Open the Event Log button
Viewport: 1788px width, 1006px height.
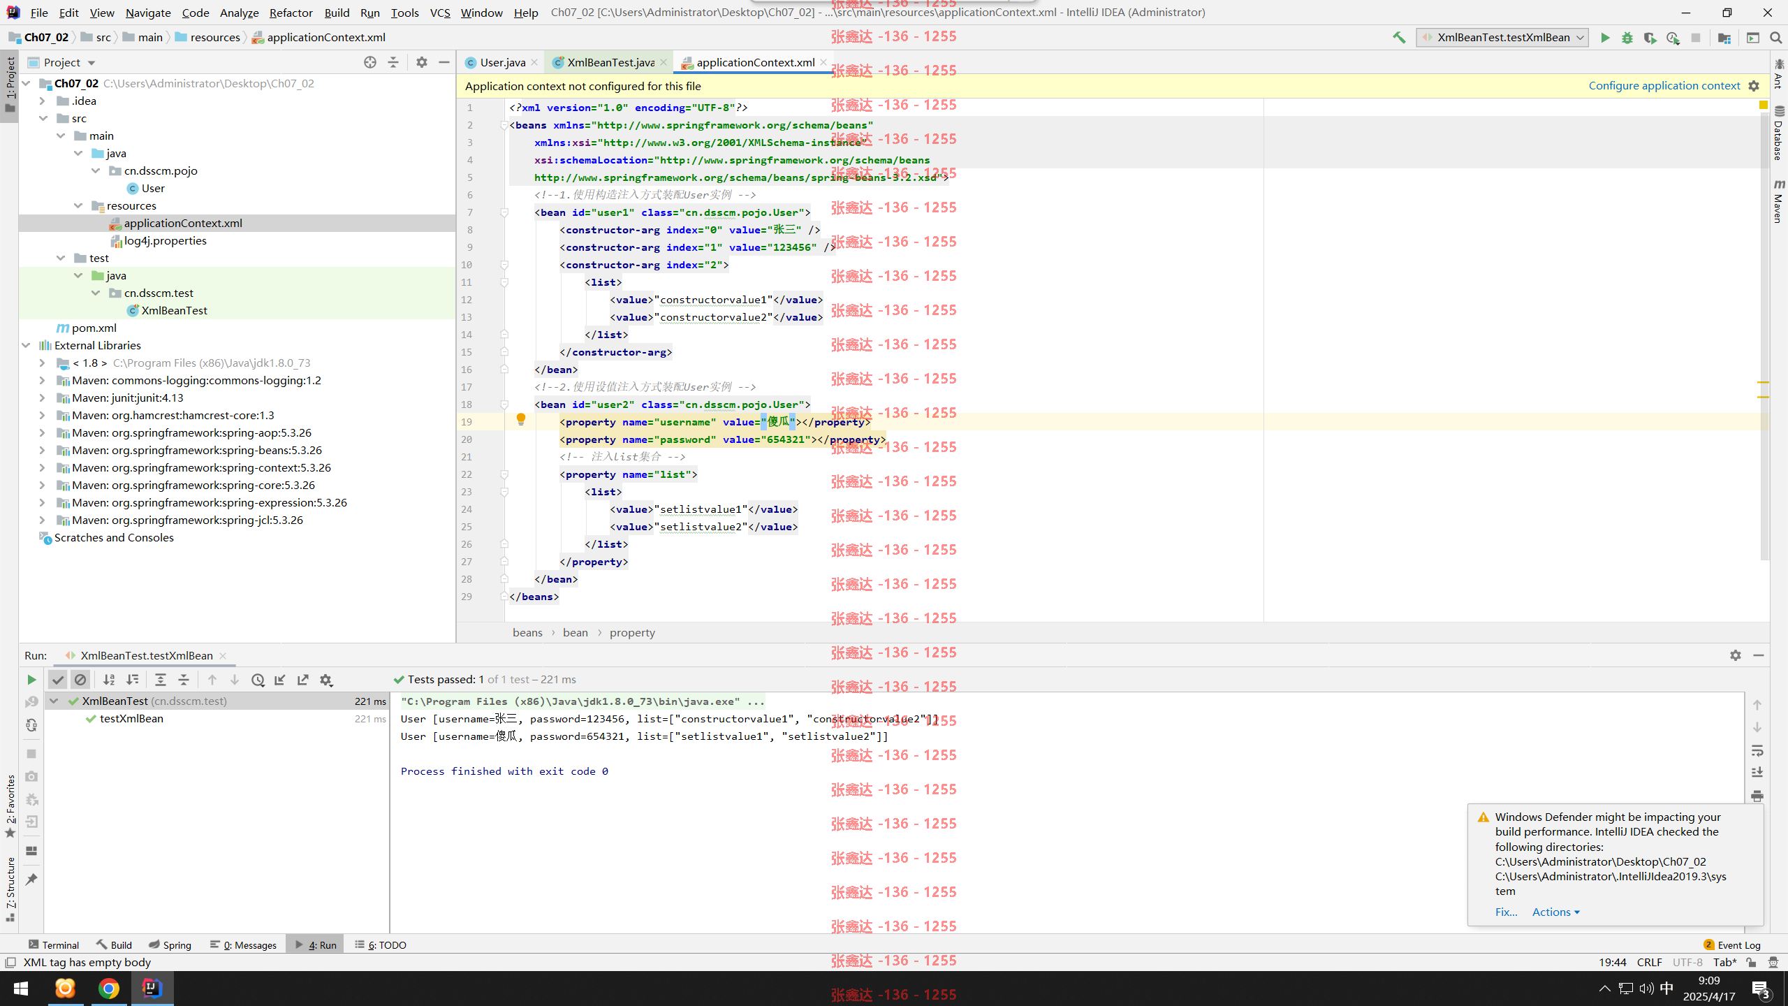1732,945
